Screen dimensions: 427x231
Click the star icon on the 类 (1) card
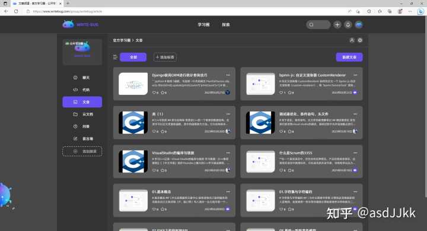coord(162,131)
